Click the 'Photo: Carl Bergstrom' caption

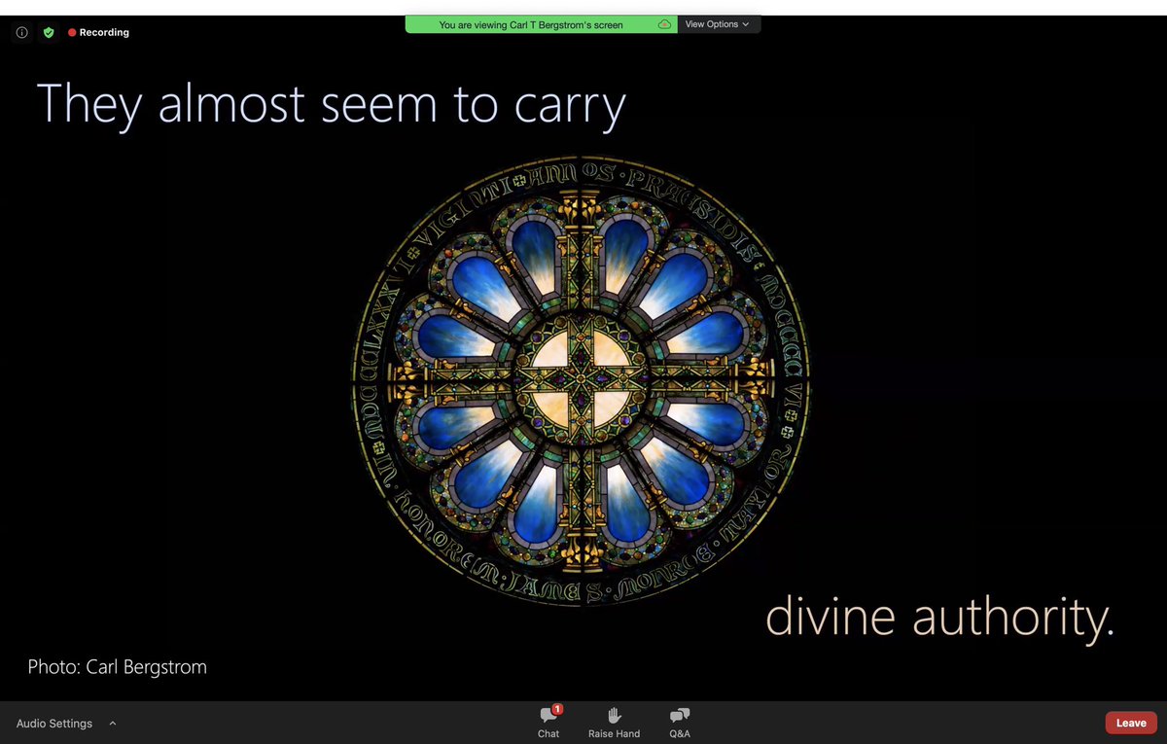[118, 667]
